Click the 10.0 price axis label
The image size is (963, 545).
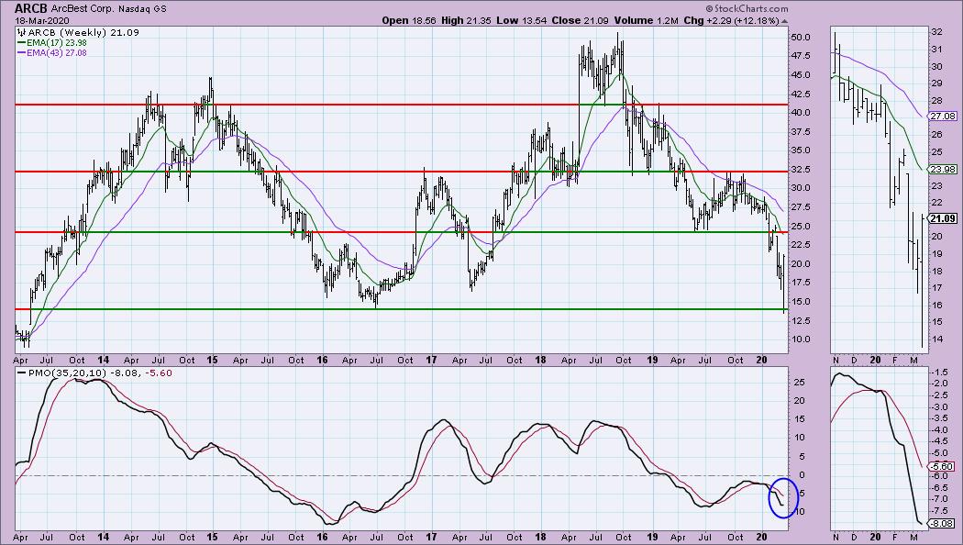tap(802, 339)
